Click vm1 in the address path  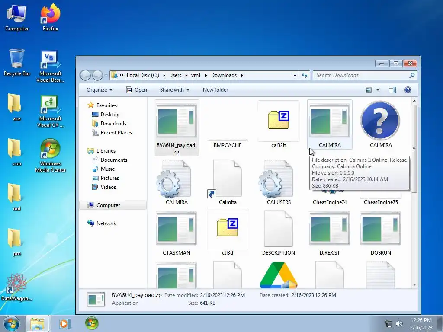(196, 75)
